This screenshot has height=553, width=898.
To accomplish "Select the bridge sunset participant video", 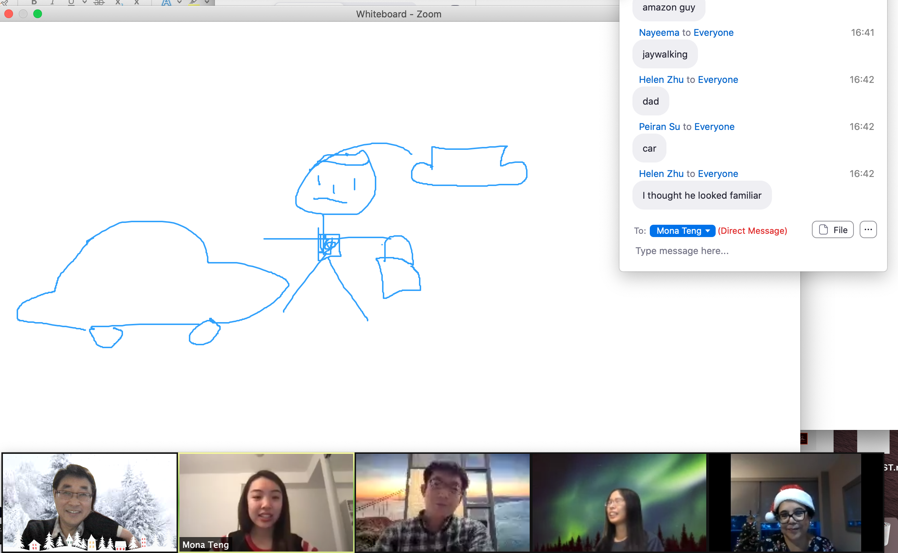I will [442, 502].
